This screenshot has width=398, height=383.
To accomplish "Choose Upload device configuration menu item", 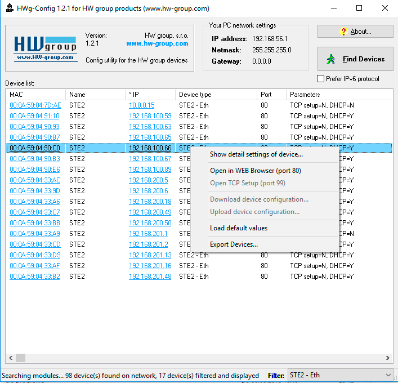I will (x=254, y=212).
